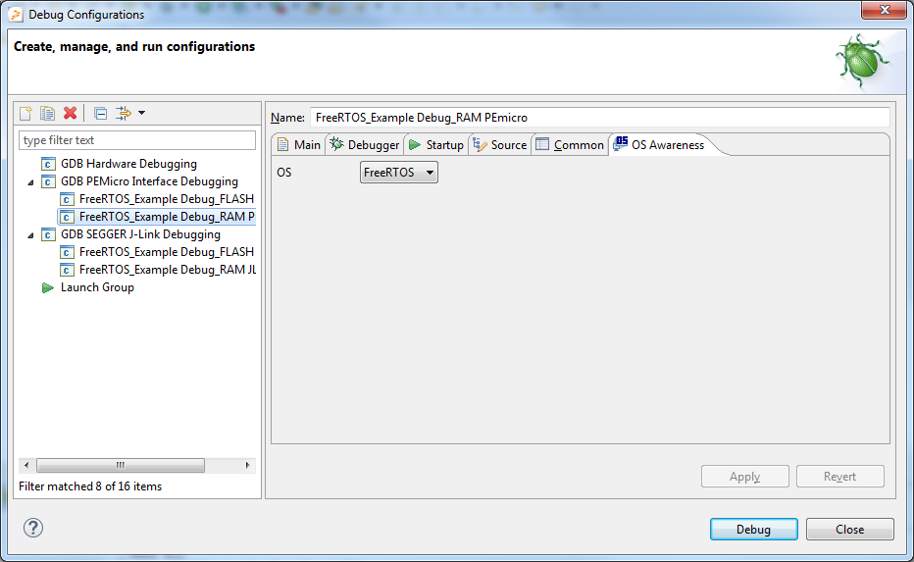Image resolution: width=914 pixels, height=562 pixels.
Task: Click the New launch configuration icon
Action: (25, 113)
